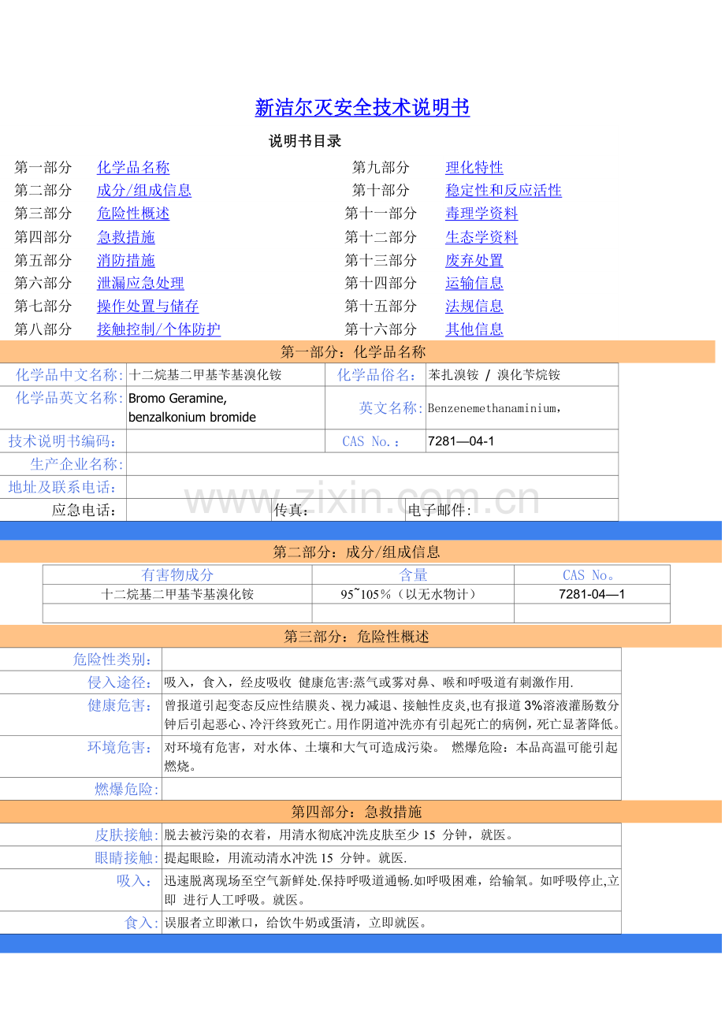Screen dimensions: 725x1026
Task: Open the 法规信息 contents link
Action: tap(474, 306)
